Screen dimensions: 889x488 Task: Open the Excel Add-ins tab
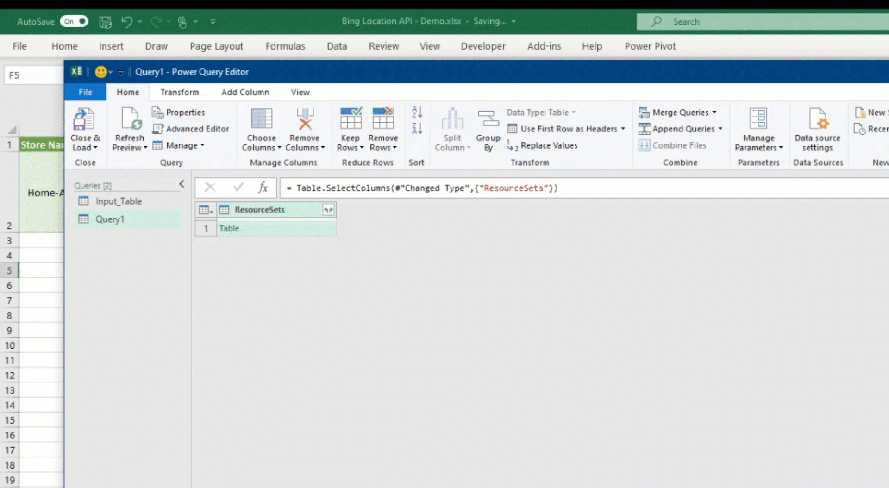[544, 46]
